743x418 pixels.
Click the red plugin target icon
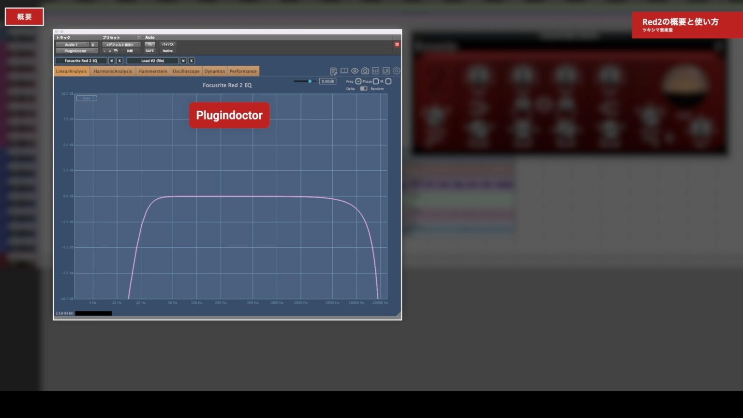(x=397, y=45)
